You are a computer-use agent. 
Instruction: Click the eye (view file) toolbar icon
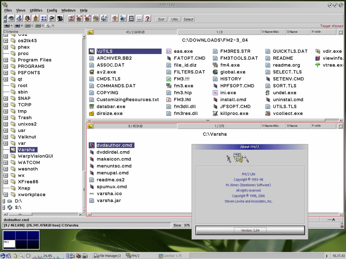[11, 19]
